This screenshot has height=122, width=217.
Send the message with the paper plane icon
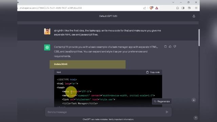[x=167, y=112]
